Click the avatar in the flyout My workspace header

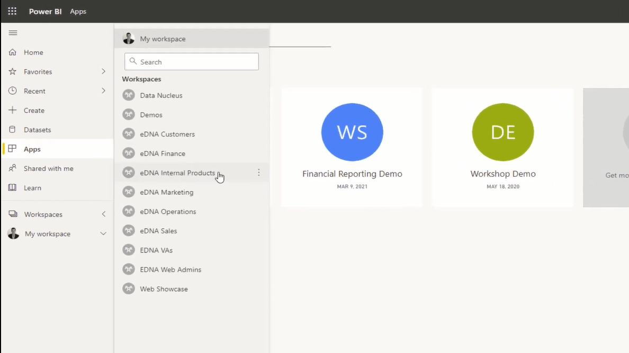tap(128, 39)
